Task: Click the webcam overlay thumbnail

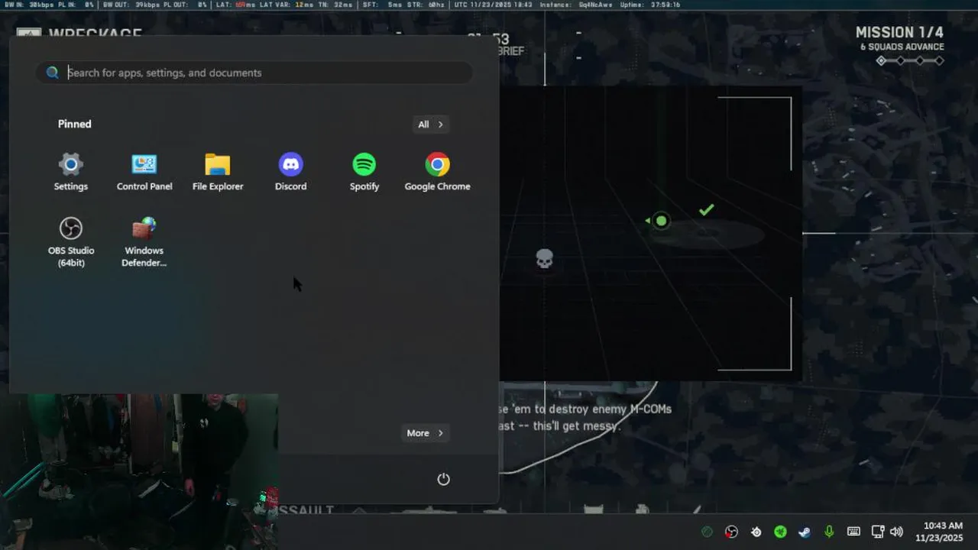Action: pyautogui.click(x=139, y=471)
